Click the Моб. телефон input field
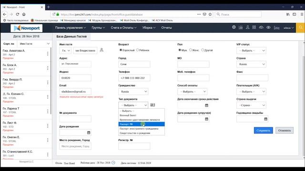 [193, 78]
